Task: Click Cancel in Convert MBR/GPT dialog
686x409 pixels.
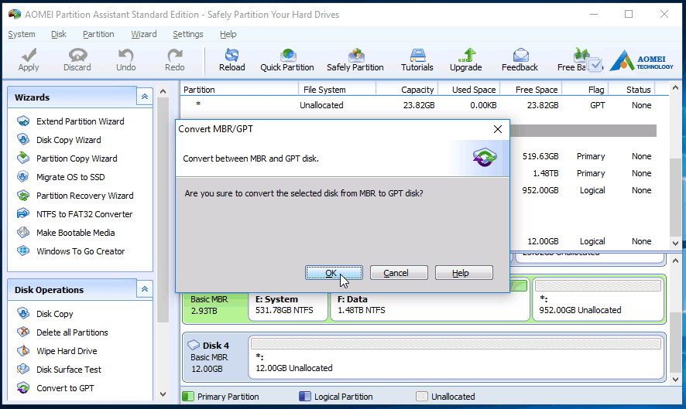Action: point(399,273)
